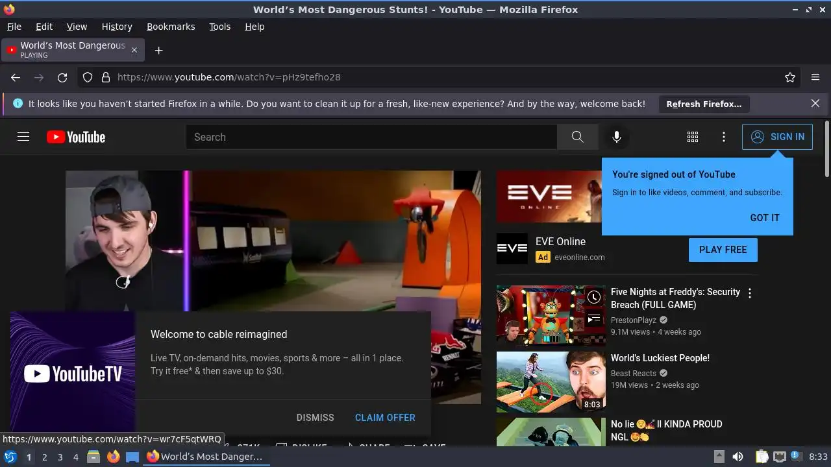
Task: Switch to virtual desktop 2
Action: point(45,457)
